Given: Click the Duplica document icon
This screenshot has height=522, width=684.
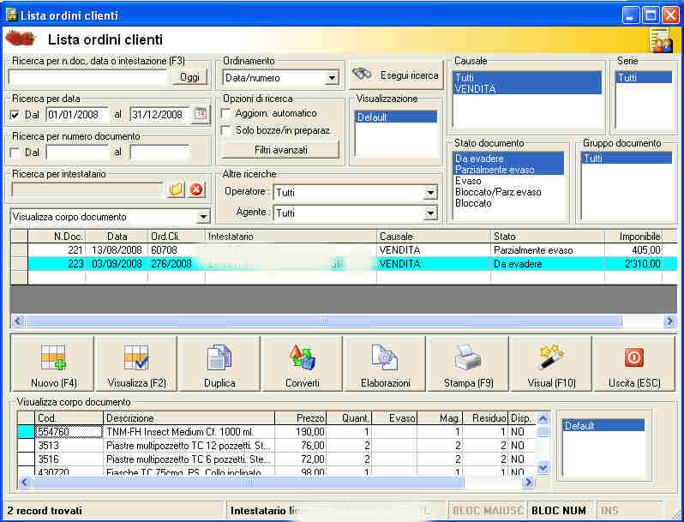Looking at the screenshot, I should (x=219, y=363).
